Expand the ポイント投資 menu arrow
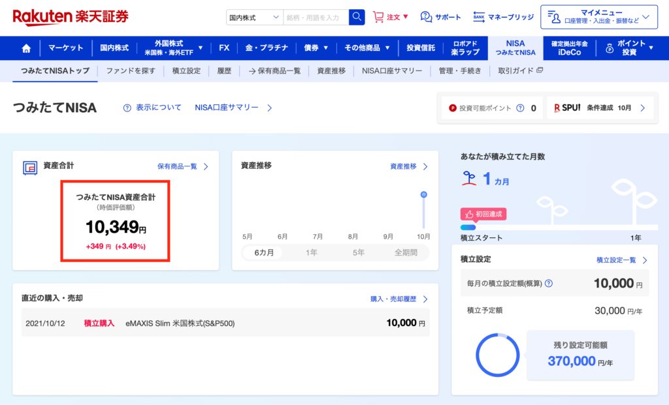Image resolution: width=669 pixels, height=405 pixels. [x=651, y=48]
